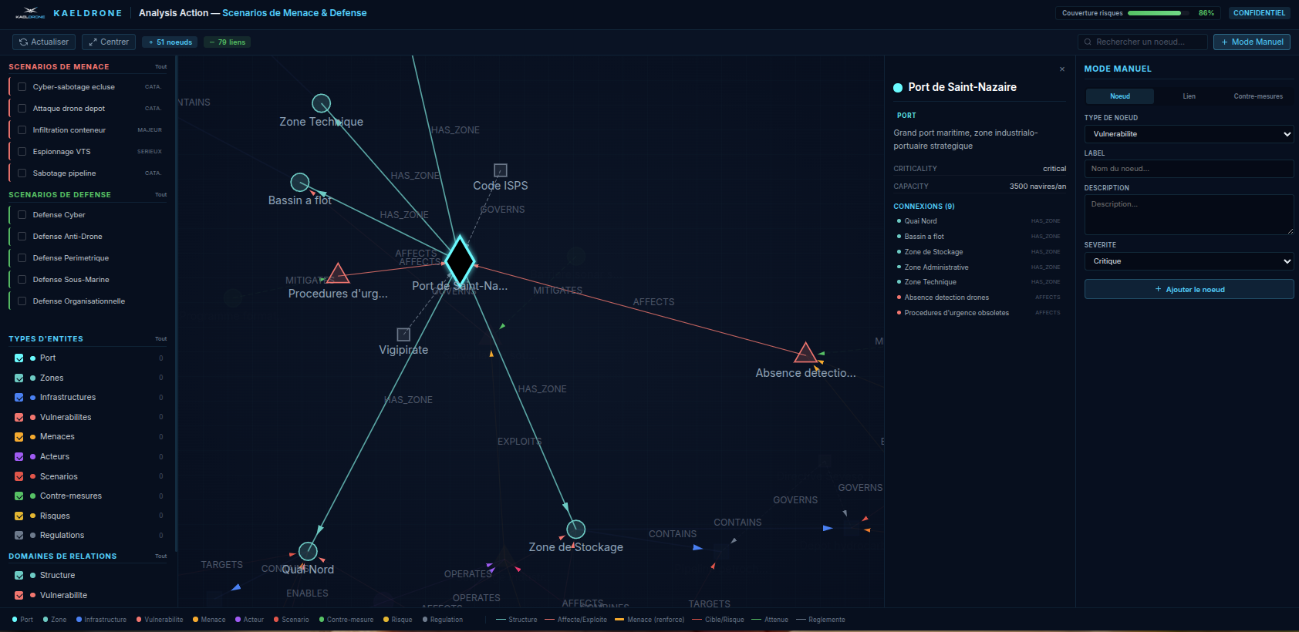Enable Cyber-sabotage ecluse scenario checkbox

[x=22, y=87]
